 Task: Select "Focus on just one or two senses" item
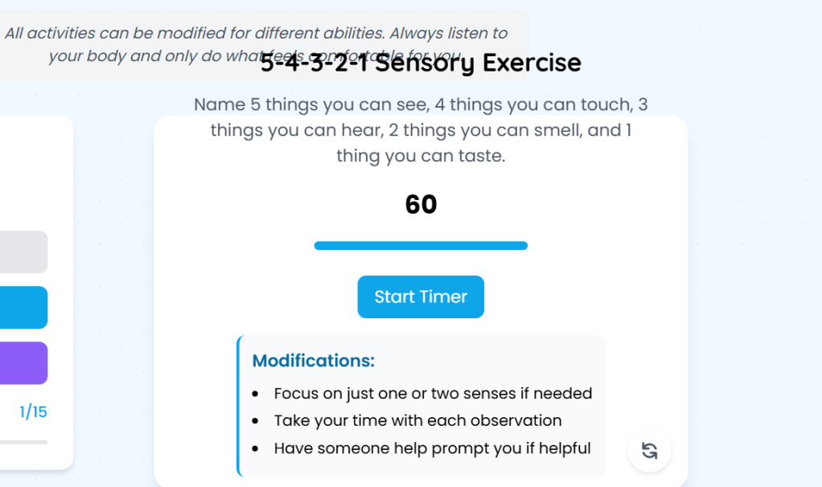(x=433, y=394)
